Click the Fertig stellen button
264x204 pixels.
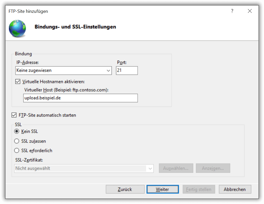[x=199, y=189]
